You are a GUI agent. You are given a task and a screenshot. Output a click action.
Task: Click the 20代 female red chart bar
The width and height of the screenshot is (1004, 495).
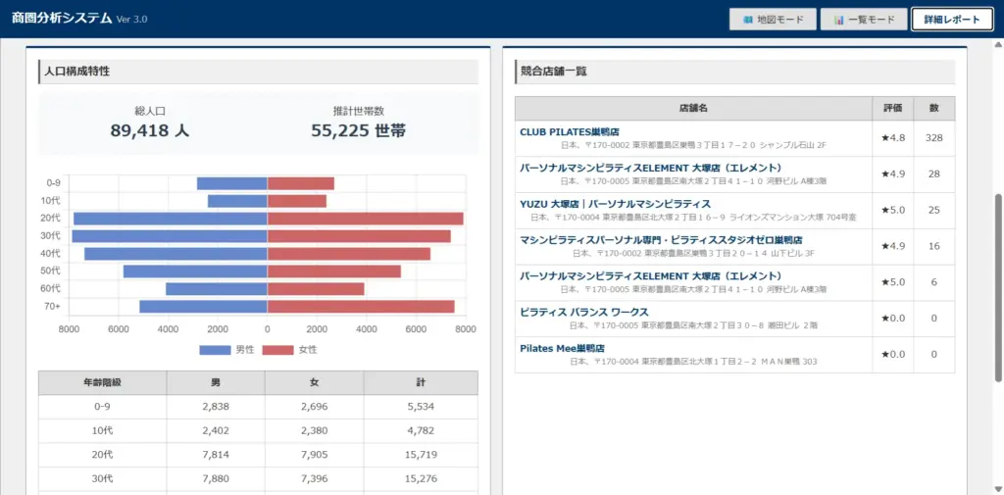click(365, 219)
